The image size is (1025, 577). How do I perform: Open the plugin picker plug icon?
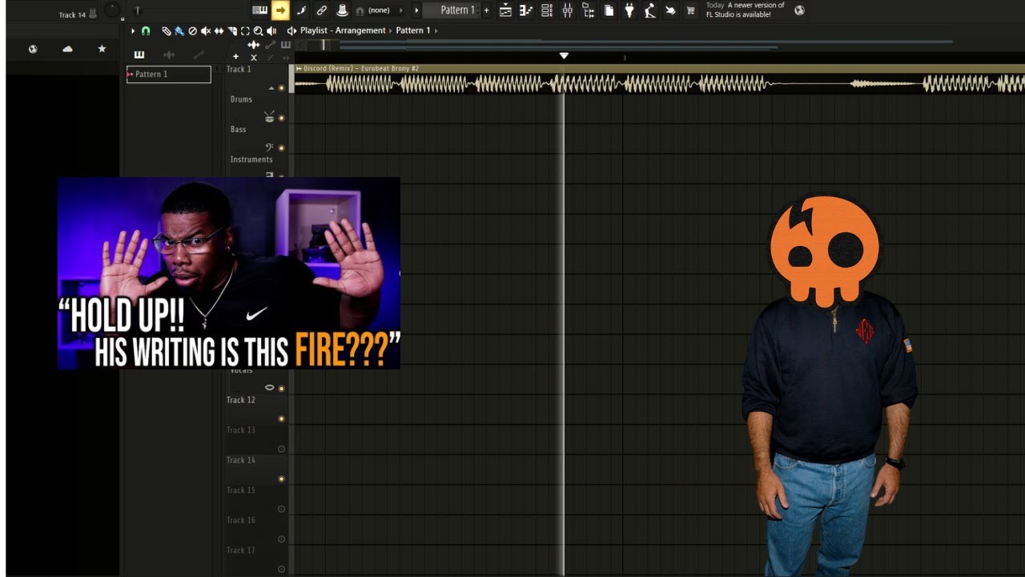(x=629, y=10)
